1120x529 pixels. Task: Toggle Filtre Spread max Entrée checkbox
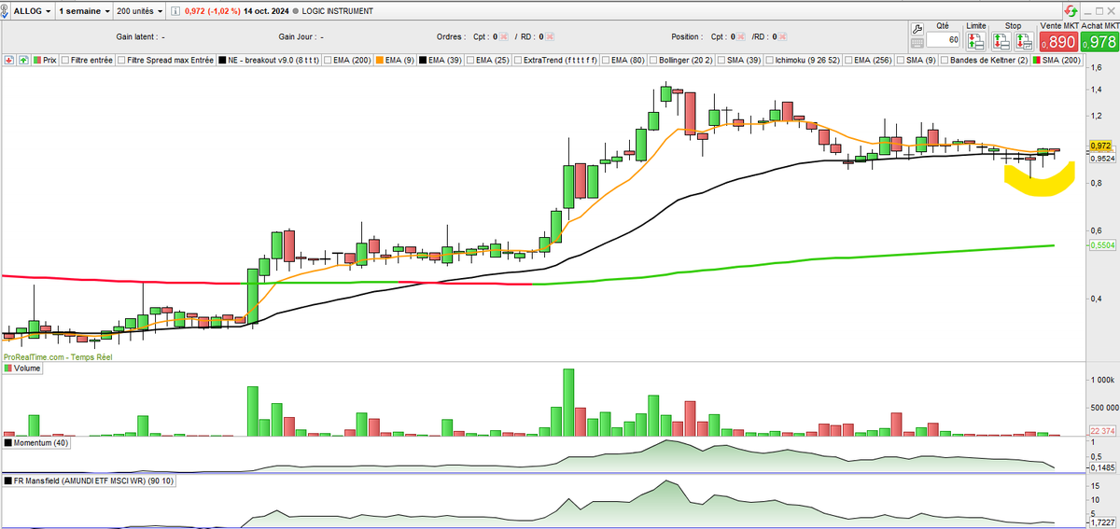pos(121,60)
